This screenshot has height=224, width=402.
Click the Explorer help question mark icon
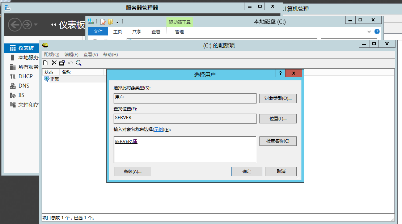[377, 31]
